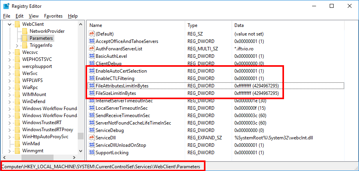The image size is (359, 171).
Task: Select the WindowsTrustedRT key
Action: pyautogui.click(x=42, y=123)
